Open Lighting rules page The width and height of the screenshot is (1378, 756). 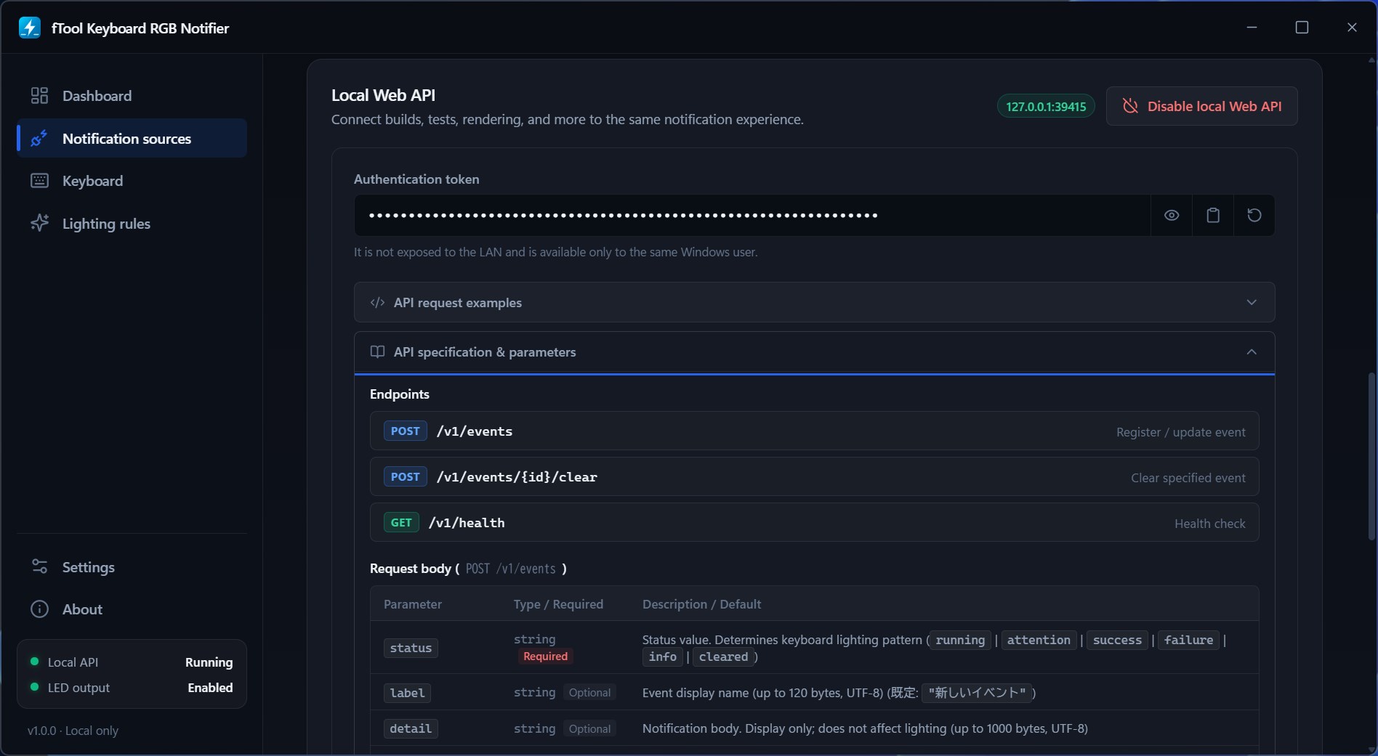coord(132,224)
